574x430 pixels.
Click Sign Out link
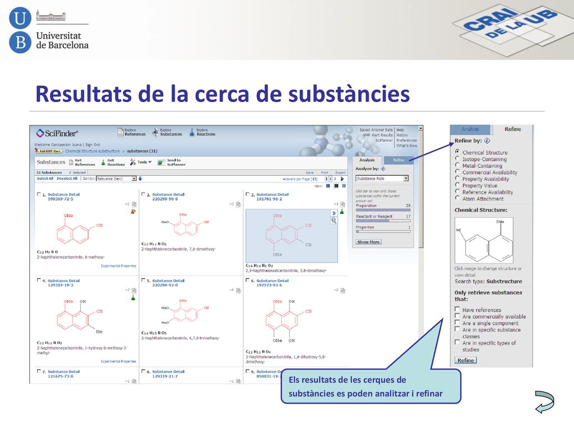[x=92, y=145]
